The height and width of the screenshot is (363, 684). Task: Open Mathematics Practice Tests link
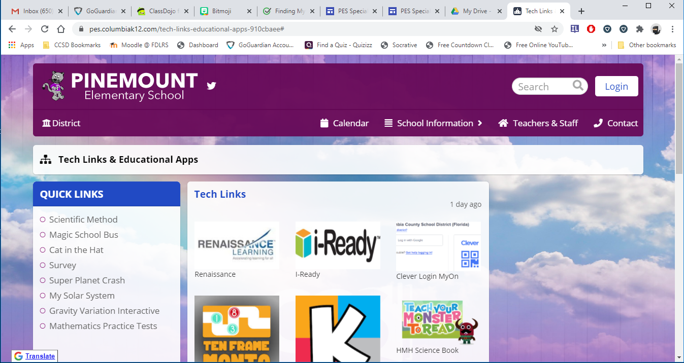(x=103, y=326)
